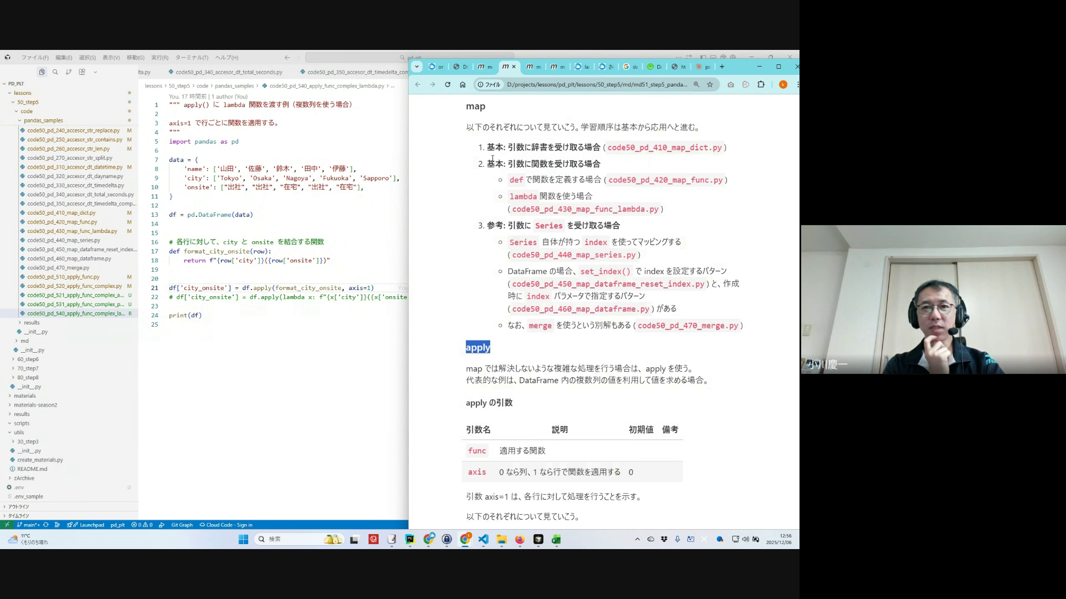
Task: Open the Search view icon in sidebar
Action: tap(55, 72)
